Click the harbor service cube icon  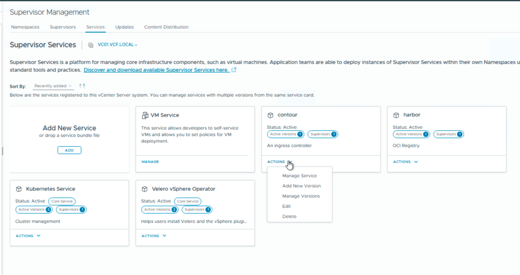[396, 115]
